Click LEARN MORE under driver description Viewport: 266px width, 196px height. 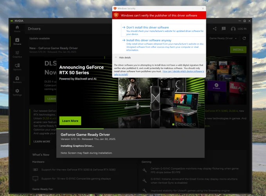[42, 141]
